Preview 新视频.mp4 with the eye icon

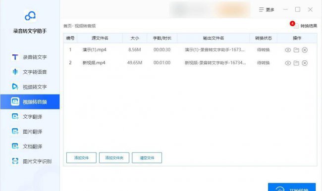[x=288, y=63]
